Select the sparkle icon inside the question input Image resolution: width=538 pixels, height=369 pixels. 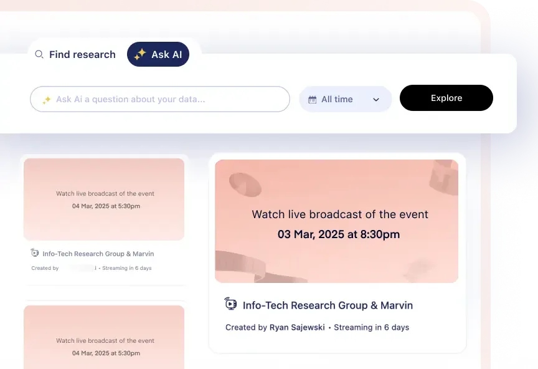tap(45, 99)
